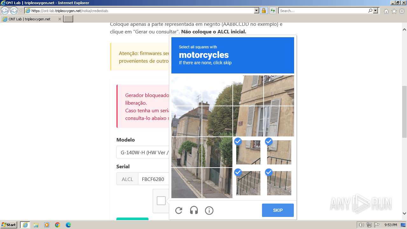The height and width of the screenshot is (229, 407).
Task: Launch Chrome from taskbar
Action: pos(58,225)
